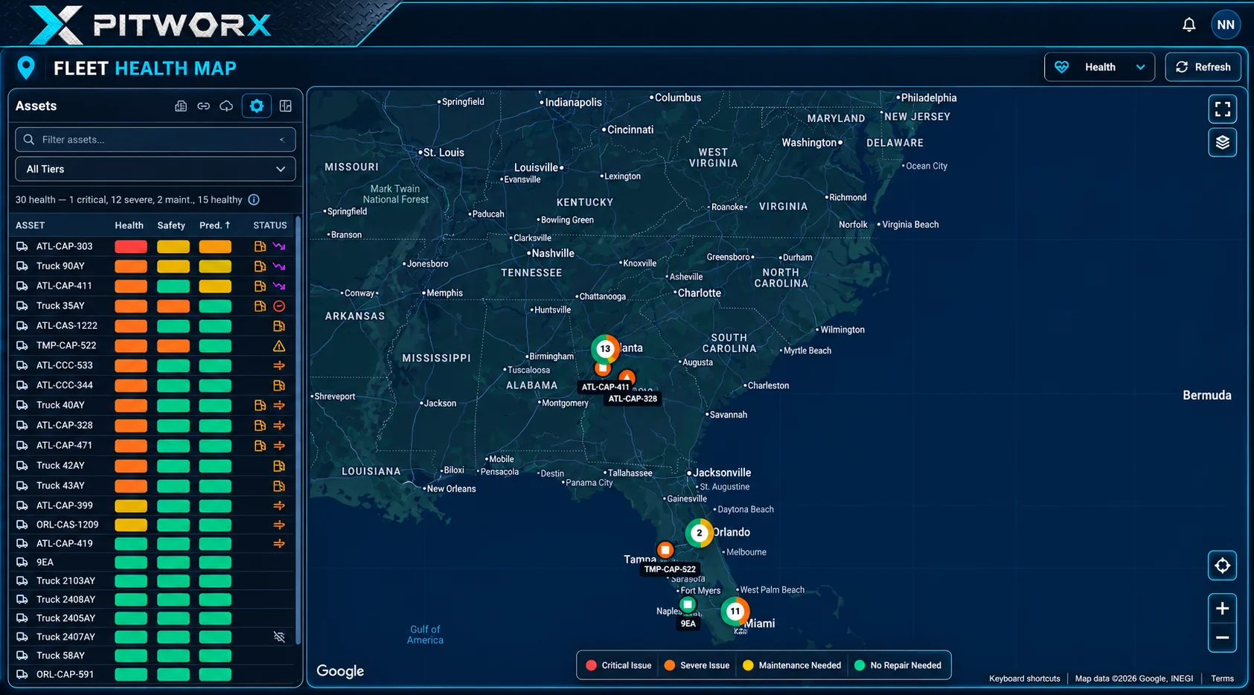Viewport: 1254px width, 695px height.
Task: Sort by ASSET column header
Action: (x=30, y=225)
